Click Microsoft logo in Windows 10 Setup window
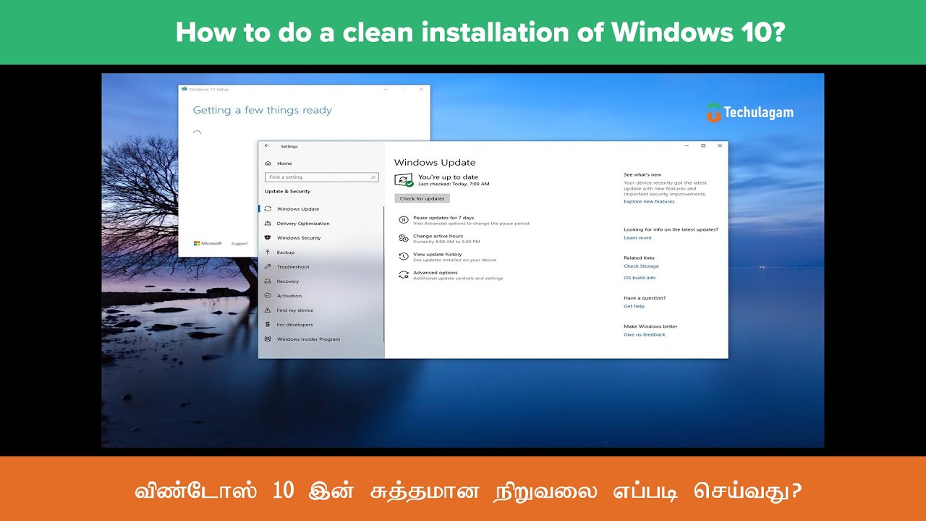The height and width of the screenshot is (521, 926). (x=208, y=243)
